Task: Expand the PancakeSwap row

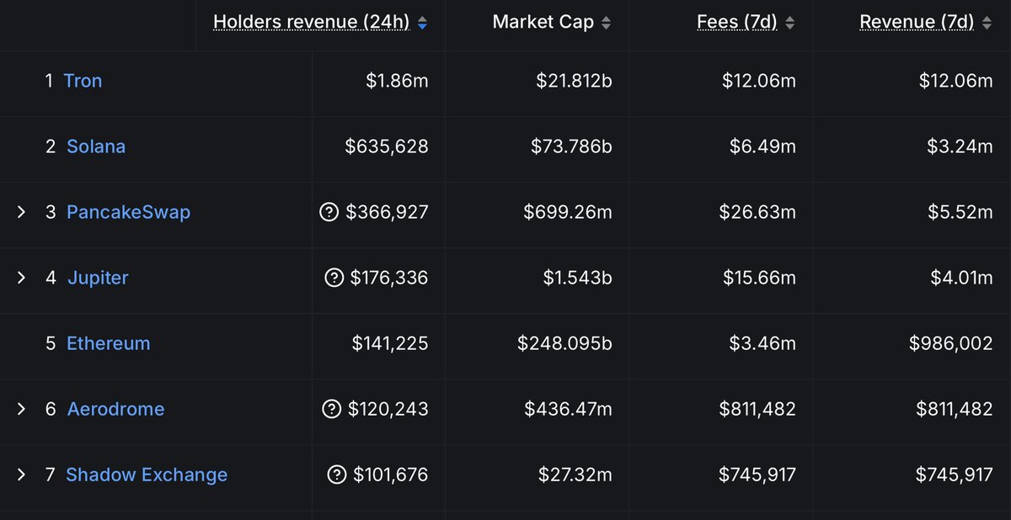Action: (22, 212)
